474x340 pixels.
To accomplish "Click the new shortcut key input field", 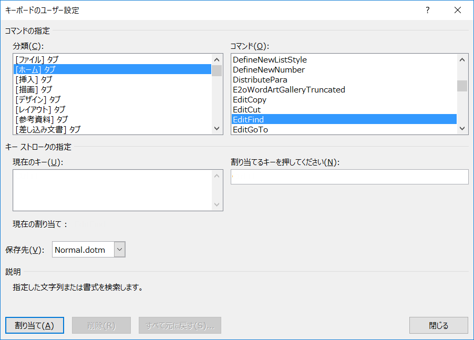I will click(349, 177).
